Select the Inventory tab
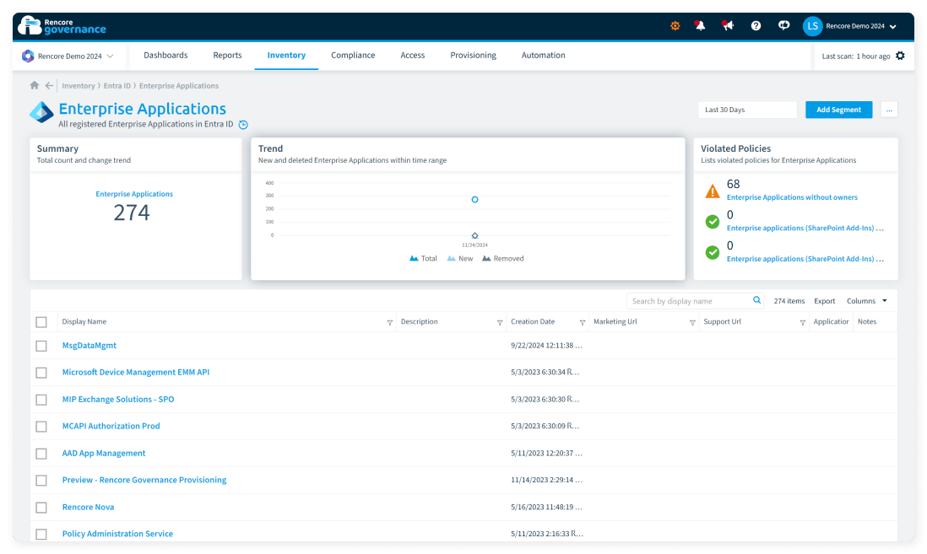The image size is (927, 554). [286, 55]
